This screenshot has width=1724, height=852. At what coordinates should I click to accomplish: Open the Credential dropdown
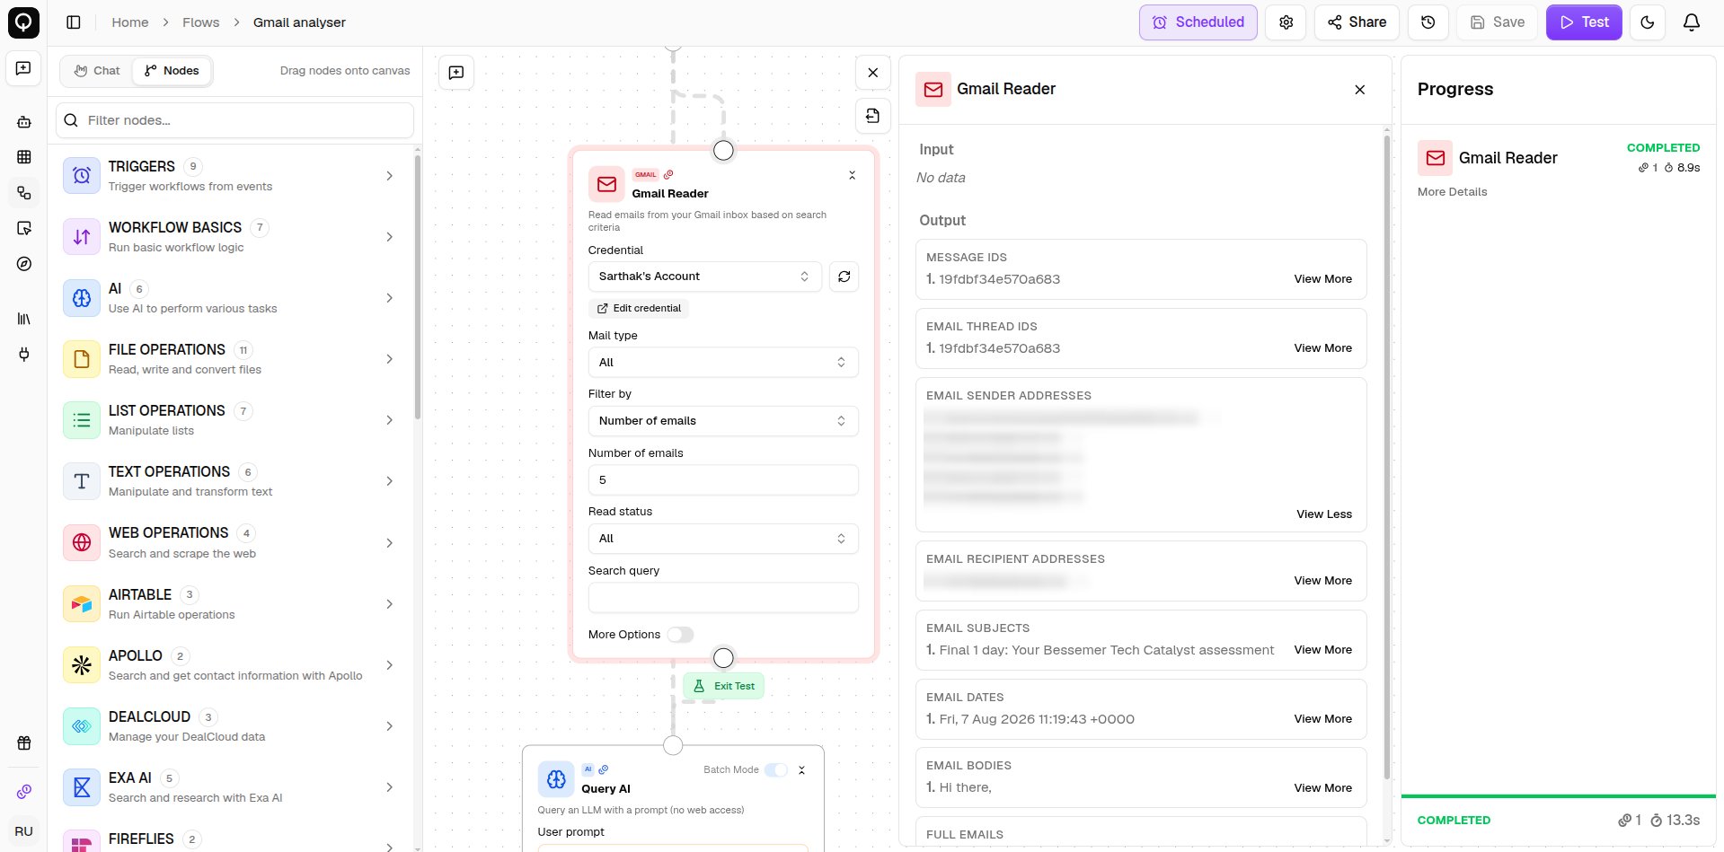coord(705,277)
